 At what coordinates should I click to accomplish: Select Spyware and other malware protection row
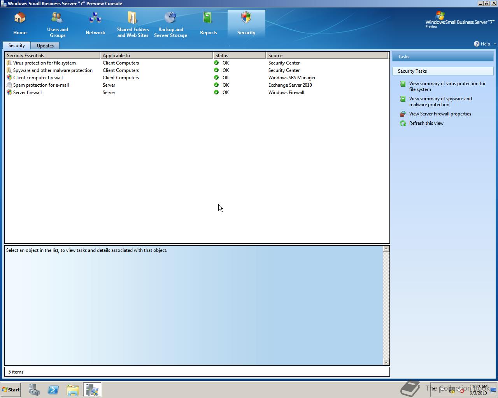click(x=197, y=70)
